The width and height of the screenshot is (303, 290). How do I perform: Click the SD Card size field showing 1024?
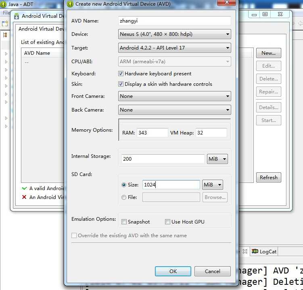[171, 185]
